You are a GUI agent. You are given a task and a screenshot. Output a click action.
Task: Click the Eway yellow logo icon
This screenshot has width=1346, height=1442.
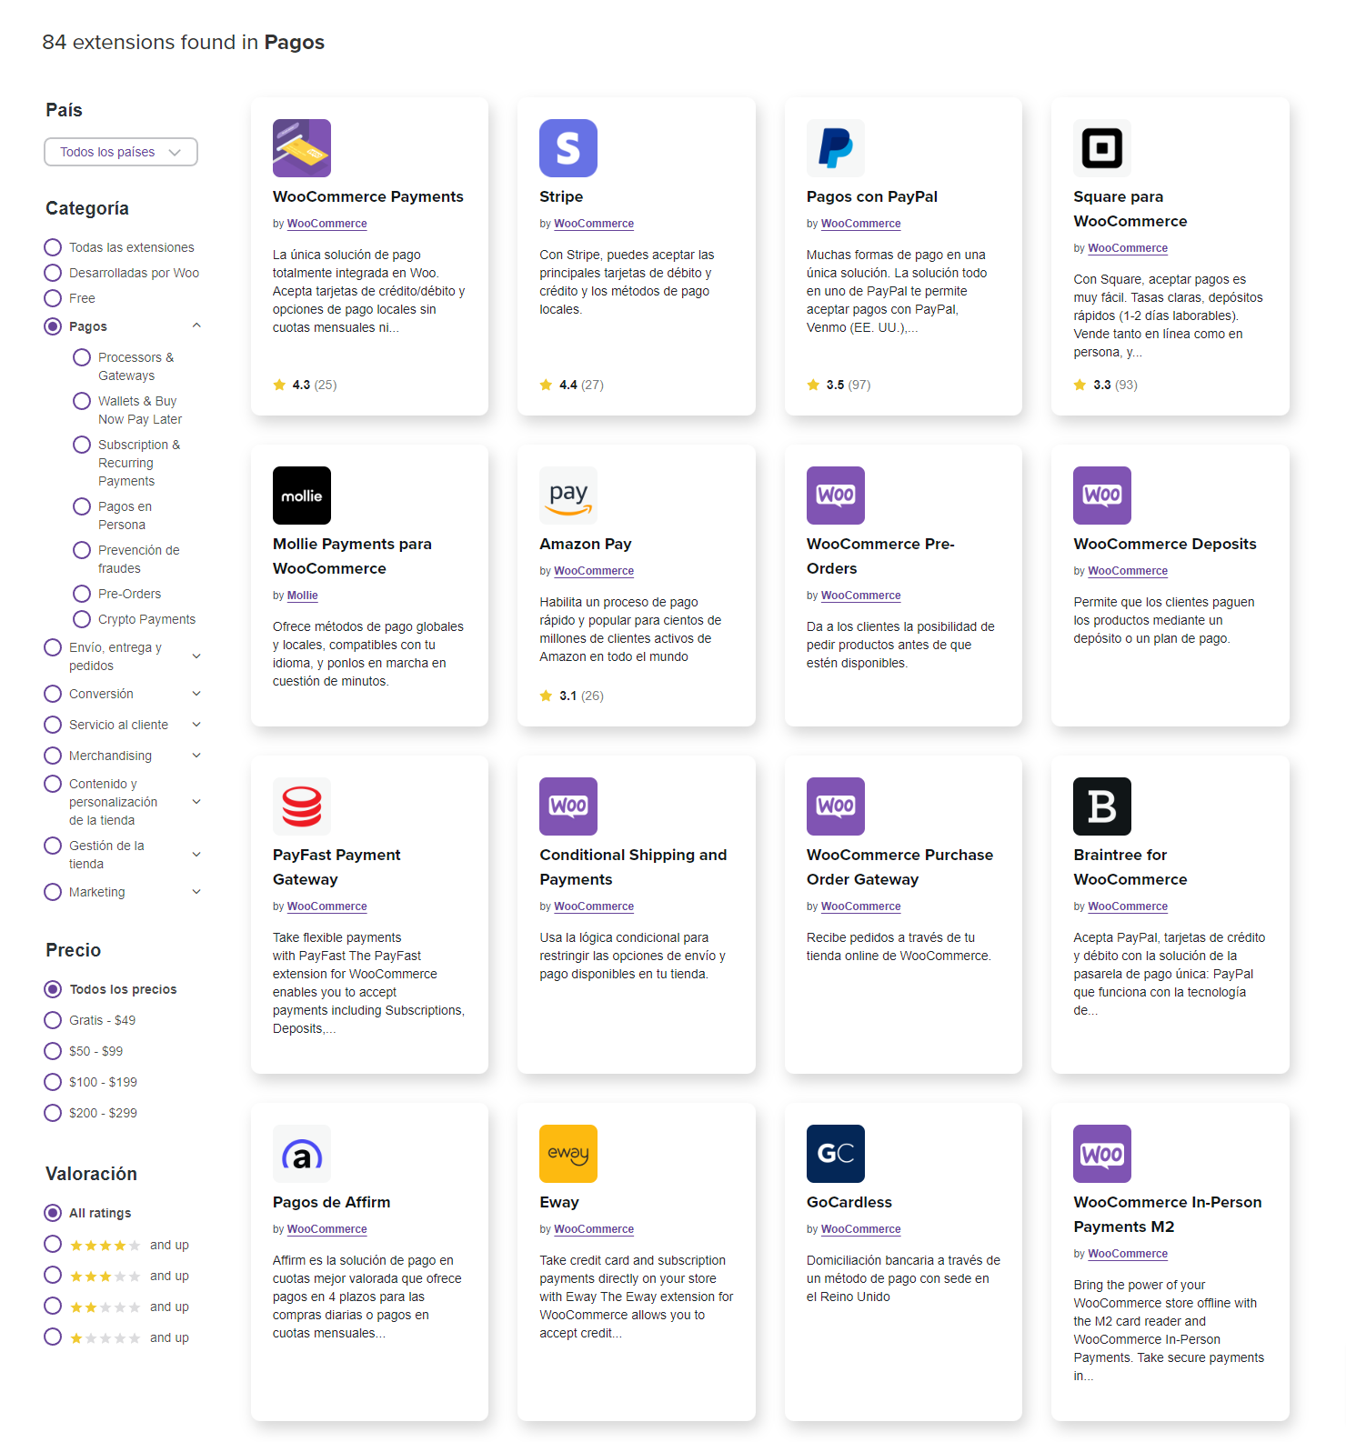568,1154
